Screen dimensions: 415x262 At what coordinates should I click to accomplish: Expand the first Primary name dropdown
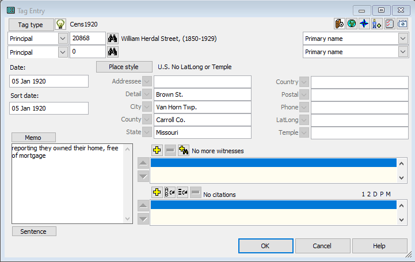point(402,39)
